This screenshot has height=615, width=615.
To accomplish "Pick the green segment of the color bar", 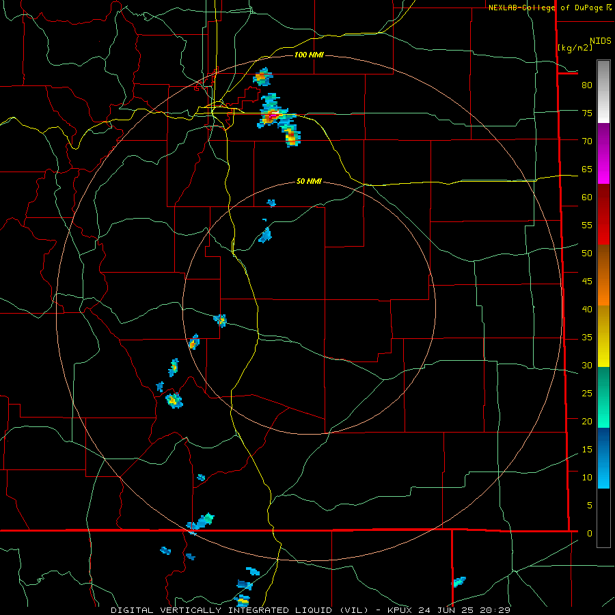I will coord(603,397).
